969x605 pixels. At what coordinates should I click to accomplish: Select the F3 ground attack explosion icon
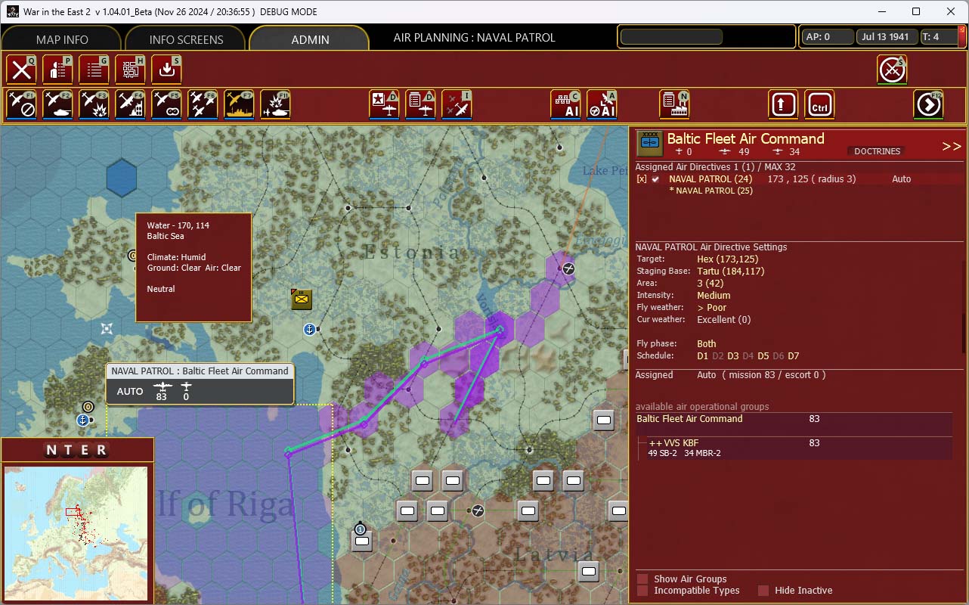pyautogui.click(x=94, y=105)
